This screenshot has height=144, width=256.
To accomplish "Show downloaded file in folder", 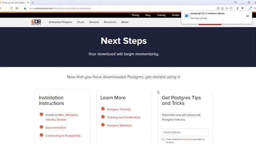I will coord(248,16).
